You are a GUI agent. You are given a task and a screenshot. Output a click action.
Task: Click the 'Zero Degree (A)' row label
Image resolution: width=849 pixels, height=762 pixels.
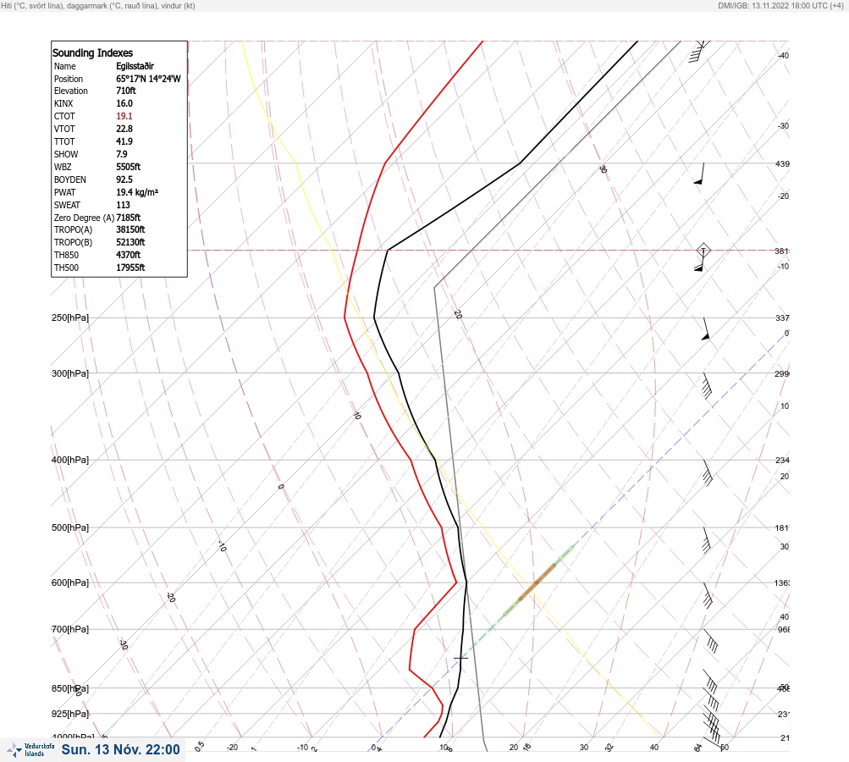point(84,218)
